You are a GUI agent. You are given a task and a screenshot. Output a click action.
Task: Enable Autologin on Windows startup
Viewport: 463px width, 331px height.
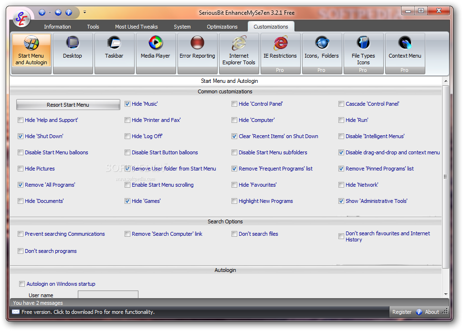coord(22,284)
